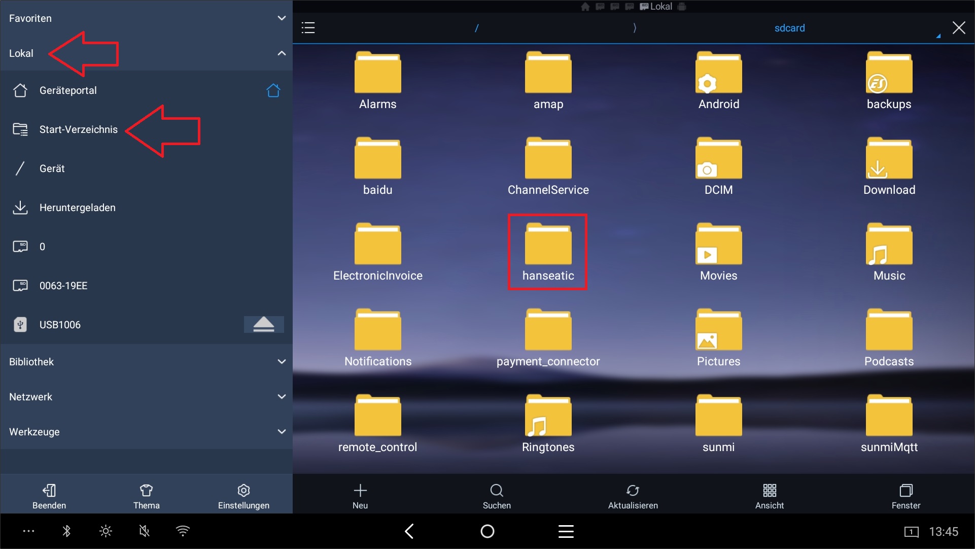Select storage 0 in the sidebar
The image size is (975, 549).
(x=146, y=247)
